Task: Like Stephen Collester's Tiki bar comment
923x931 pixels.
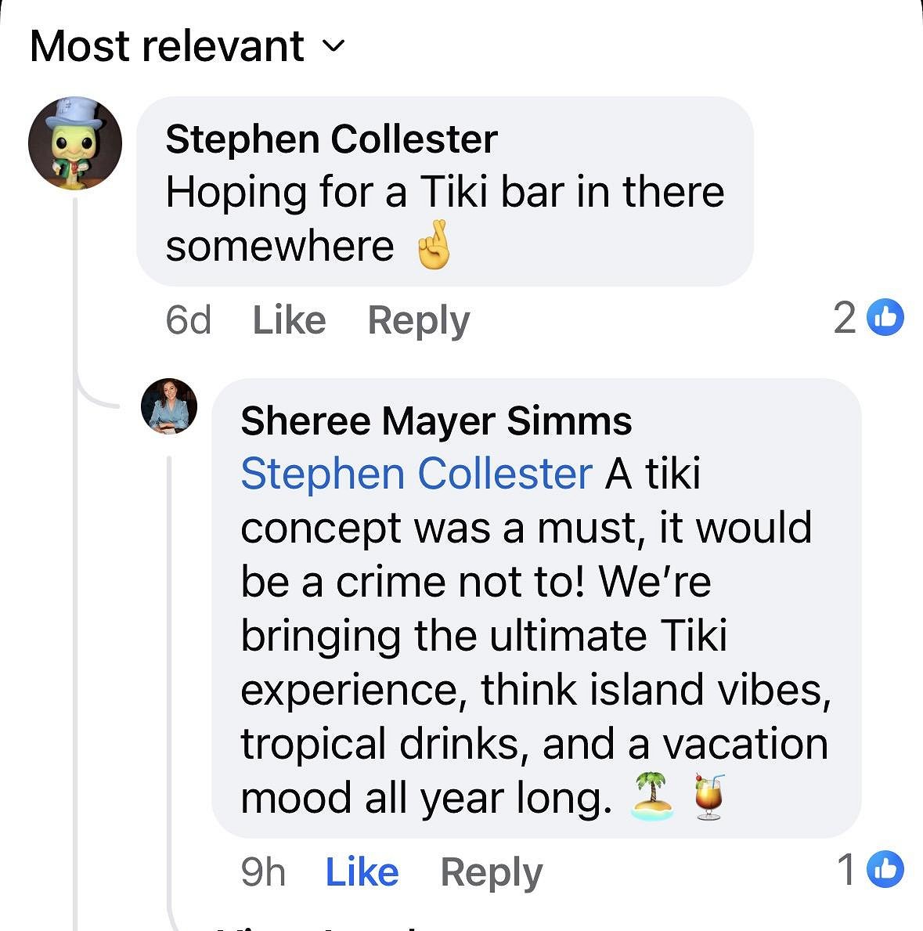Action: [289, 319]
